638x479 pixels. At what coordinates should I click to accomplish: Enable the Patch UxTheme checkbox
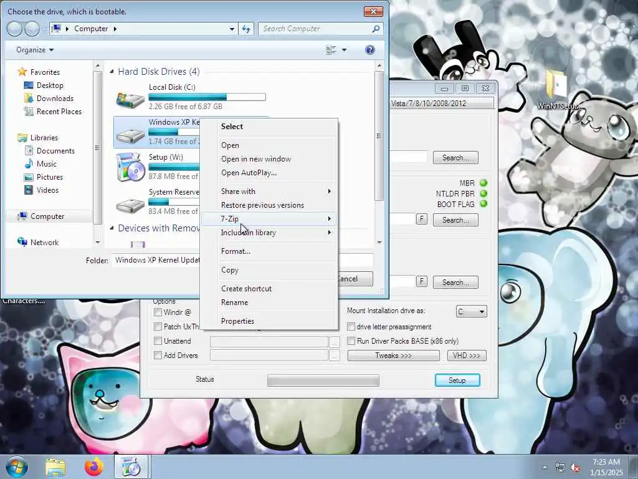[158, 327]
